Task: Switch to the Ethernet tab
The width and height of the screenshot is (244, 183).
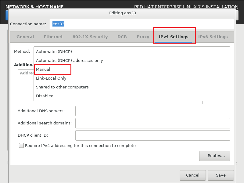Action: coord(53,37)
